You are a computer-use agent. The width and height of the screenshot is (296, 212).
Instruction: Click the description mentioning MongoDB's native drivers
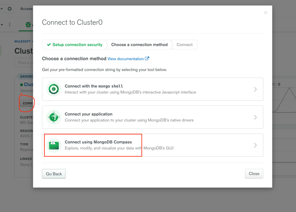click(x=129, y=120)
